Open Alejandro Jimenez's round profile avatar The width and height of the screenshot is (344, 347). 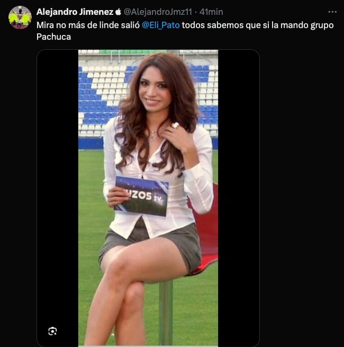click(20, 17)
